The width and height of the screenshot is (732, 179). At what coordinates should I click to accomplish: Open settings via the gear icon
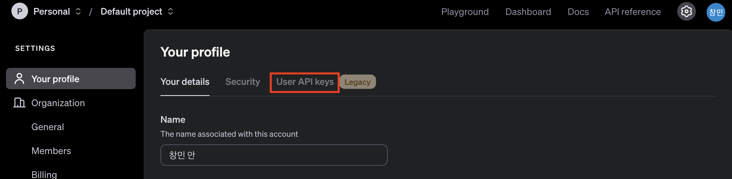pyautogui.click(x=686, y=12)
